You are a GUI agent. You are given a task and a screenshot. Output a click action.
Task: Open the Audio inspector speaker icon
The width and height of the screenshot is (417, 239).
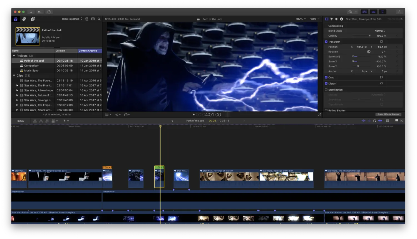pyautogui.click(x=336, y=19)
